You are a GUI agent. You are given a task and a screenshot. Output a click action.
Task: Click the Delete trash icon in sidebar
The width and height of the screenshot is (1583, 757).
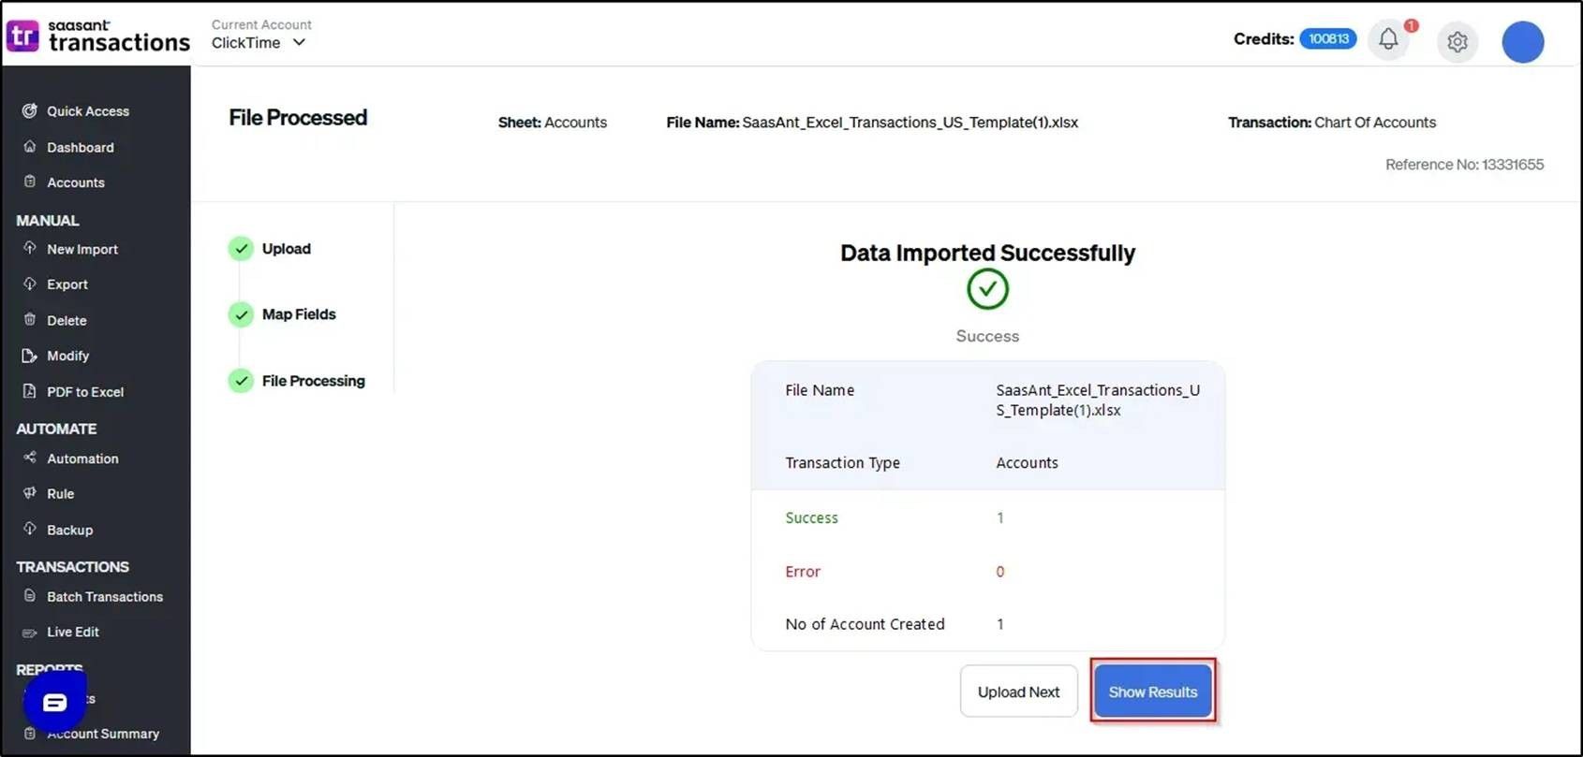[x=30, y=320]
